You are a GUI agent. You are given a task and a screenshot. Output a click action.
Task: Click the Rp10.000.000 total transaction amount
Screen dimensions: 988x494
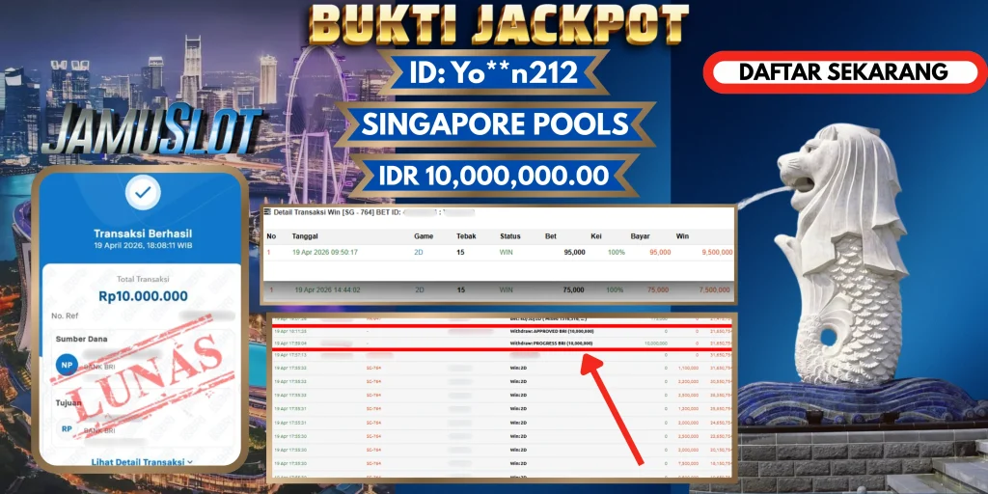[x=143, y=296]
